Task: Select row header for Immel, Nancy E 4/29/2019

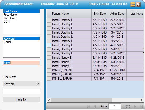Action: click(x=49, y=58)
